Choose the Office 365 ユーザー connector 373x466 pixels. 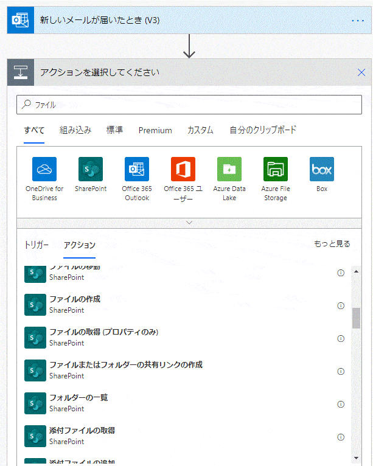pos(183,169)
